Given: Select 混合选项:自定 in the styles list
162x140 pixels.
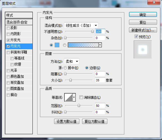Looking at the screenshot, I should [x=19, y=22].
